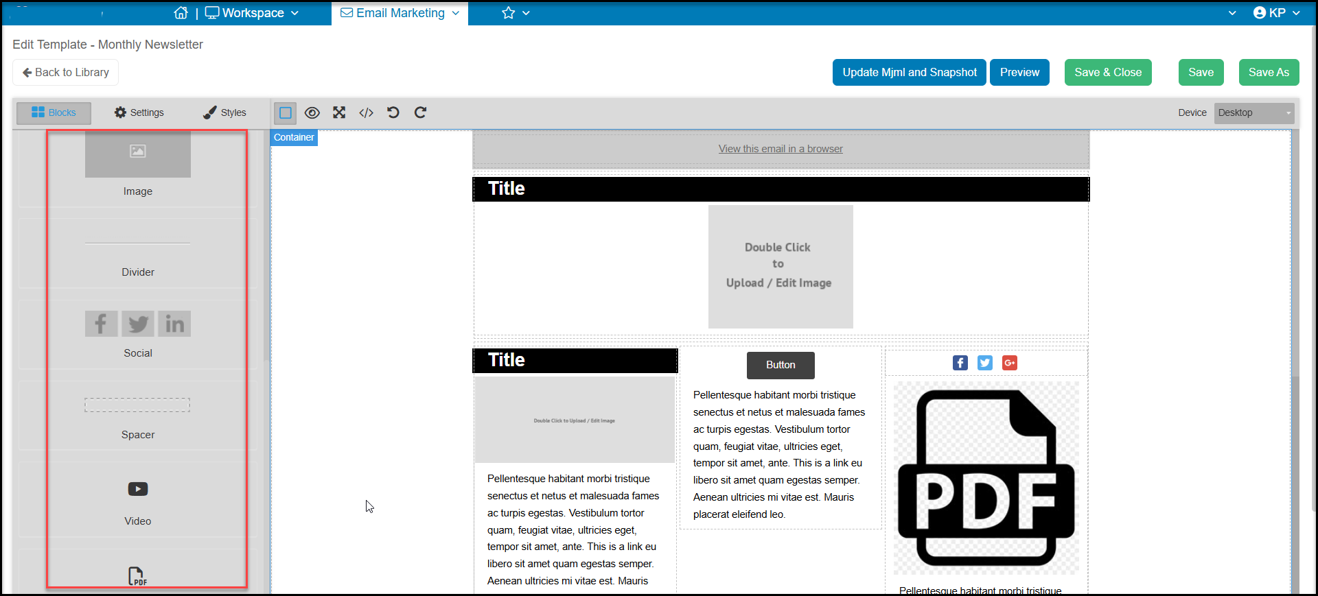Image resolution: width=1318 pixels, height=596 pixels.
Task: Open the KP user menu
Action: pos(1276,13)
